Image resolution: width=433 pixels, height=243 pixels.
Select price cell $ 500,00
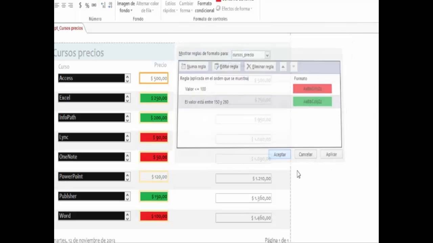point(154,78)
